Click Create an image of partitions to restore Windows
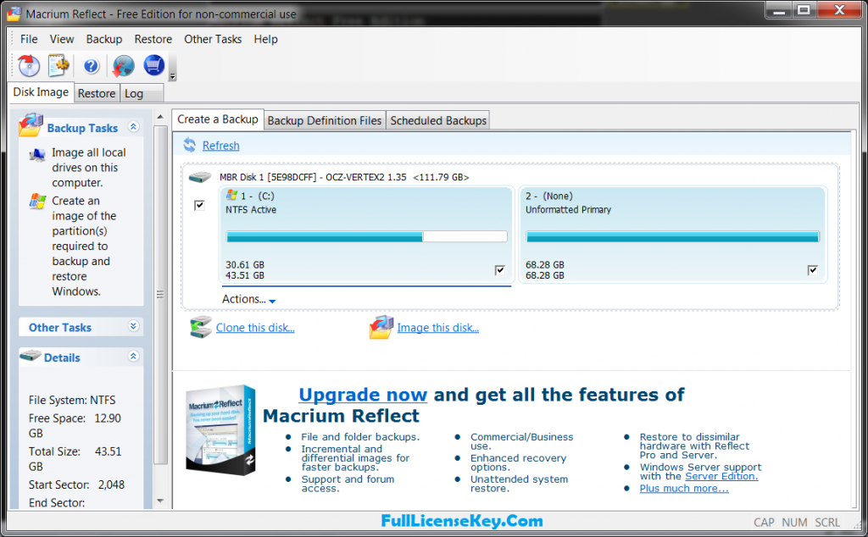This screenshot has width=868, height=537. (84, 246)
